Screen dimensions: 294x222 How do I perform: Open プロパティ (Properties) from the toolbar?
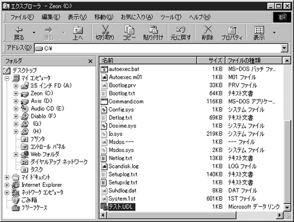click(x=232, y=33)
